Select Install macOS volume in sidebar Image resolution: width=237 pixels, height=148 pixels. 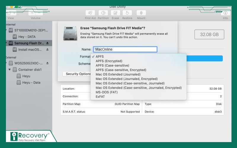[29, 50]
